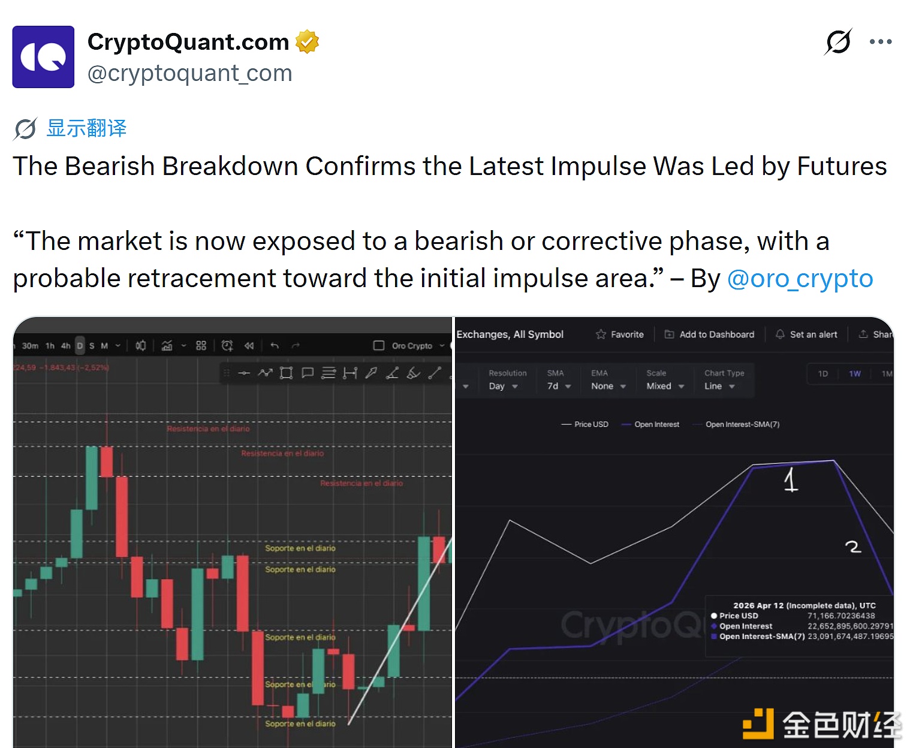The height and width of the screenshot is (748, 910).
Task: Click the alarm clock alert icon
Action: pyautogui.click(x=227, y=346)
